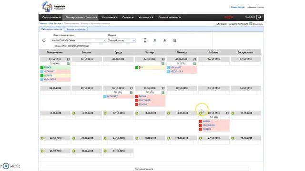Open the Справочники dropdown menu
This screenshot has width=305, height=171.
click(51, 17)
